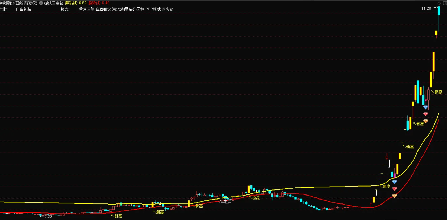This screenshot has height=220, width=447.
Task: Open the dropdown arrow beside 中锐股份 title
Action: coord(40,3)
